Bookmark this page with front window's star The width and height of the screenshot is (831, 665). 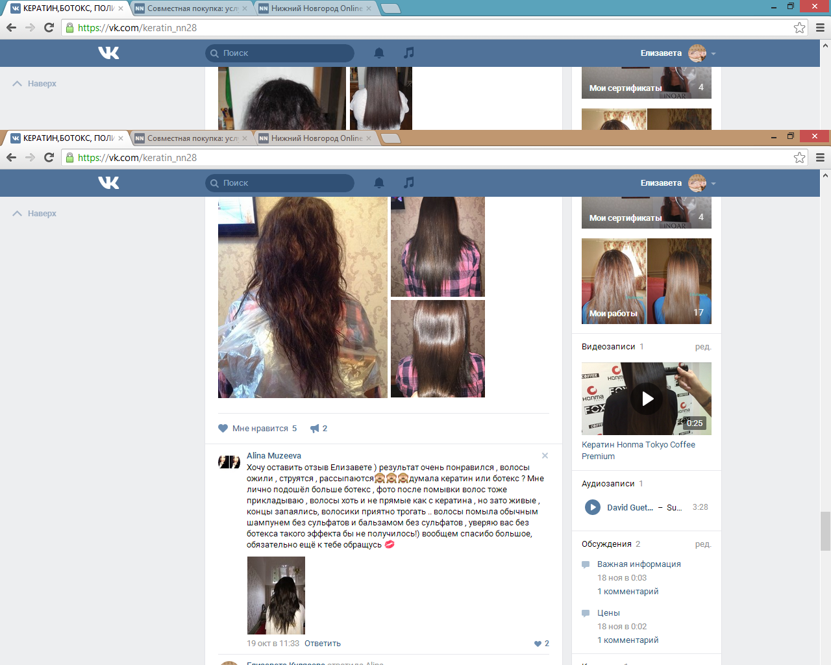pos(799,158)
